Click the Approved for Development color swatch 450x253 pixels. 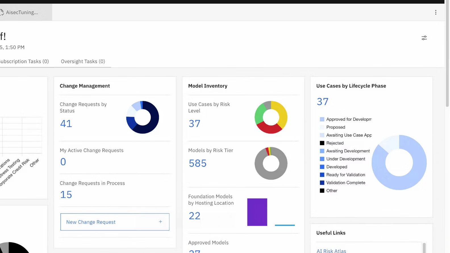[322, 119]
